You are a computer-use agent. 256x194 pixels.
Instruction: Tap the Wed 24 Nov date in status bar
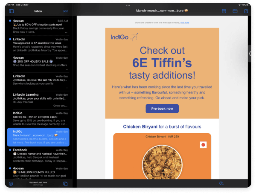click(22, 5)
